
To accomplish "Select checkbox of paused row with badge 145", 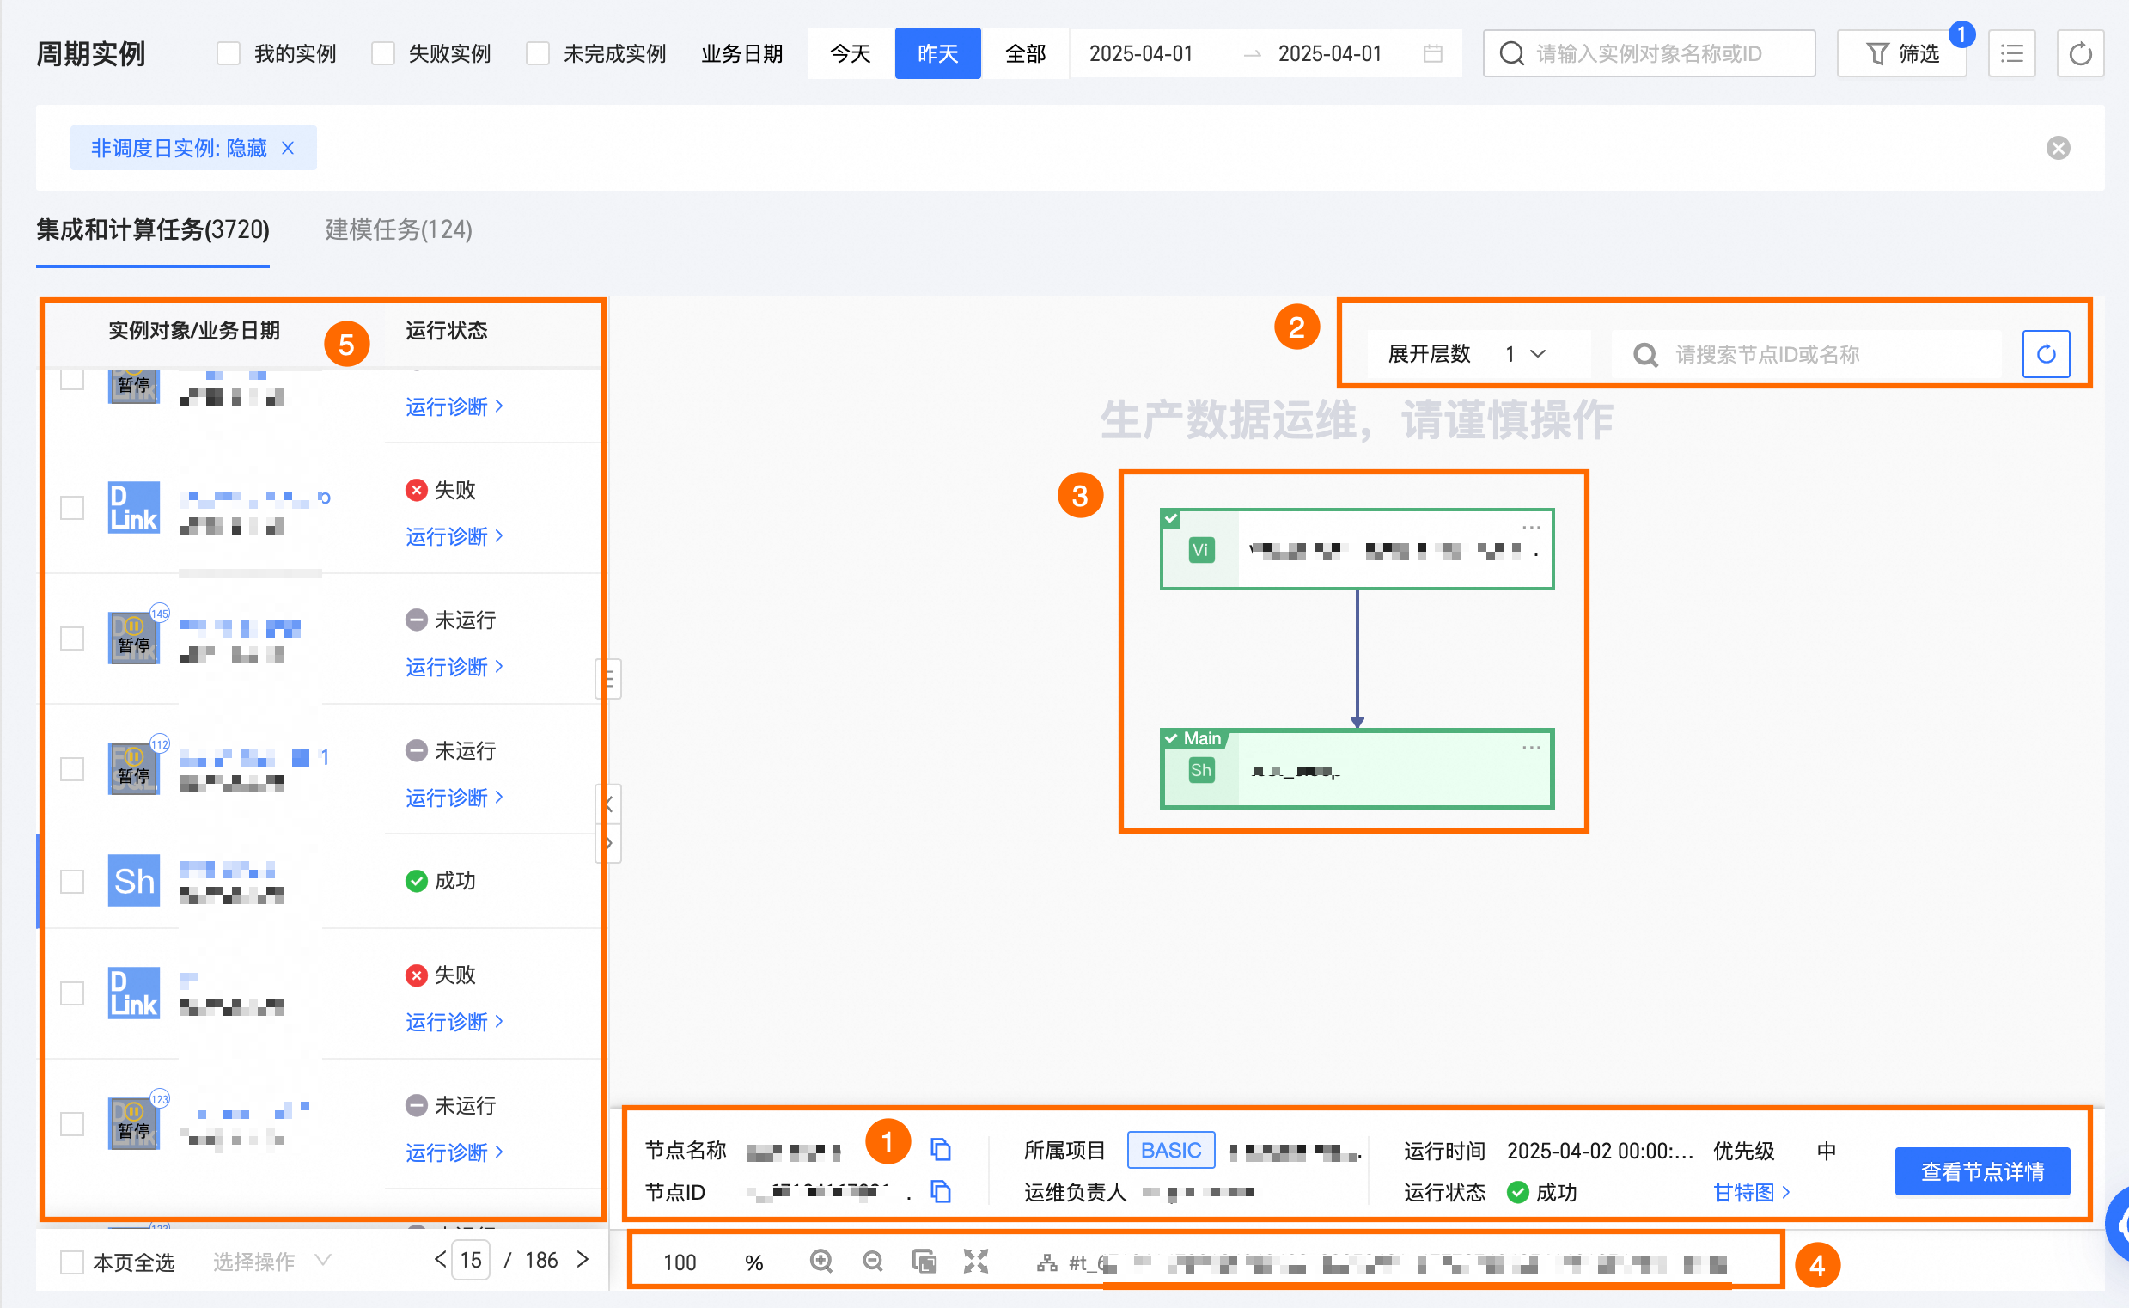I will 72,639.
